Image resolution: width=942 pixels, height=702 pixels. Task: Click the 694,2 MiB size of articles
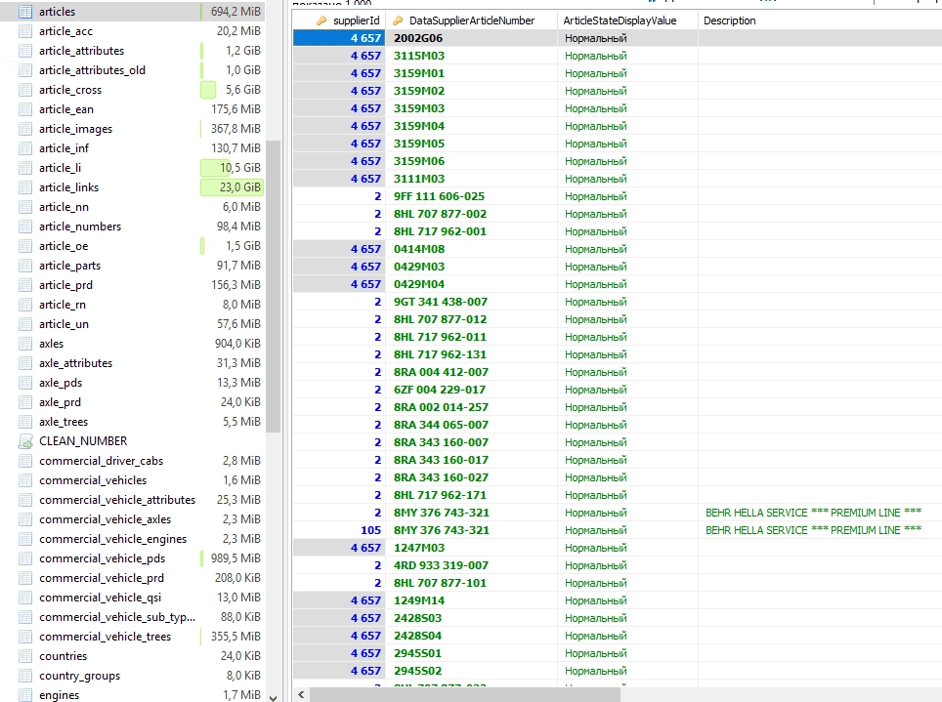[235, 12]
